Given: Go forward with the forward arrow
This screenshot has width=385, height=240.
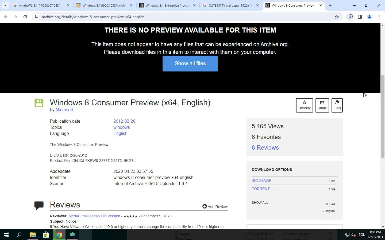Looking at the screenshot, I should (x=16, y=17).
